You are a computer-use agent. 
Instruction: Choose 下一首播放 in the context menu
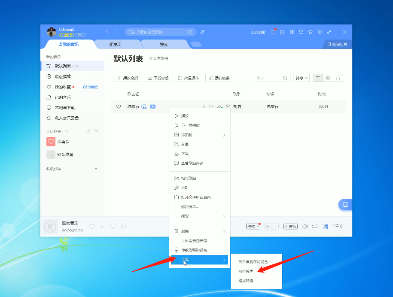(200, 125)
